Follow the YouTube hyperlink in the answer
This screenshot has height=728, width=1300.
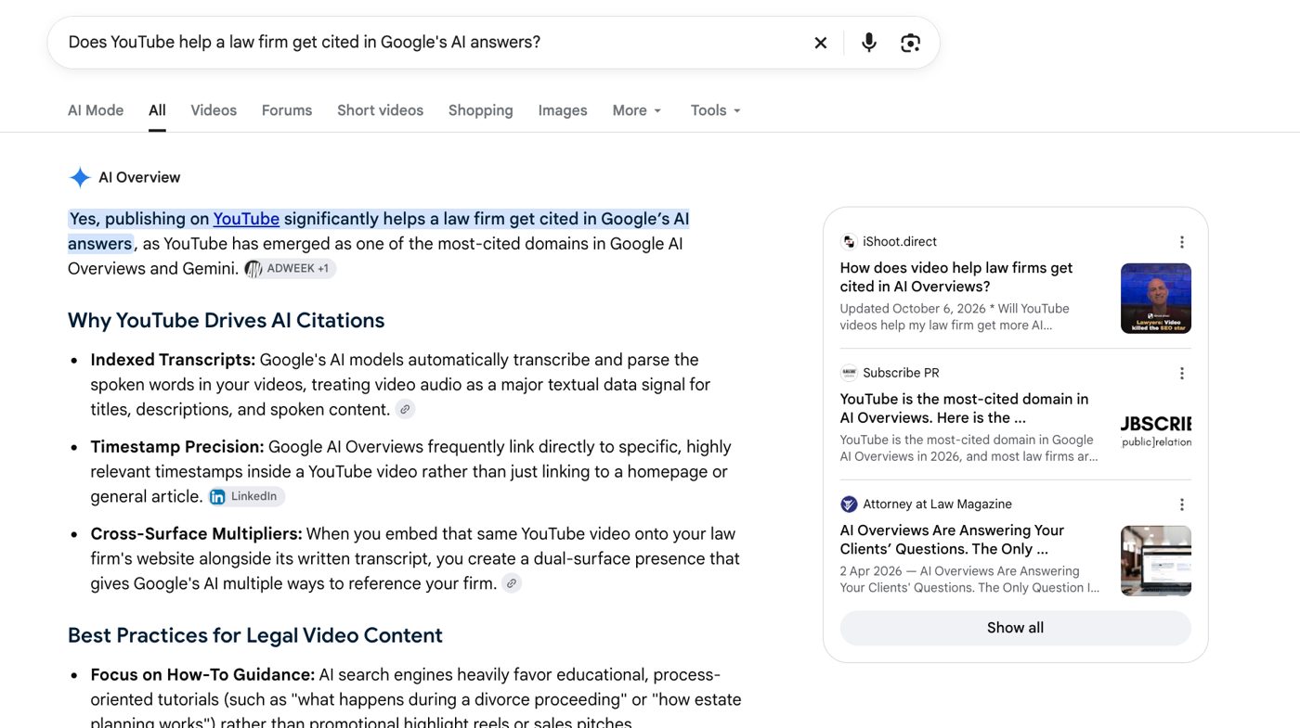coord(246,219)
